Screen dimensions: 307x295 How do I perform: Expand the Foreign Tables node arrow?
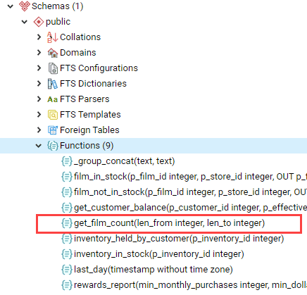39,130
